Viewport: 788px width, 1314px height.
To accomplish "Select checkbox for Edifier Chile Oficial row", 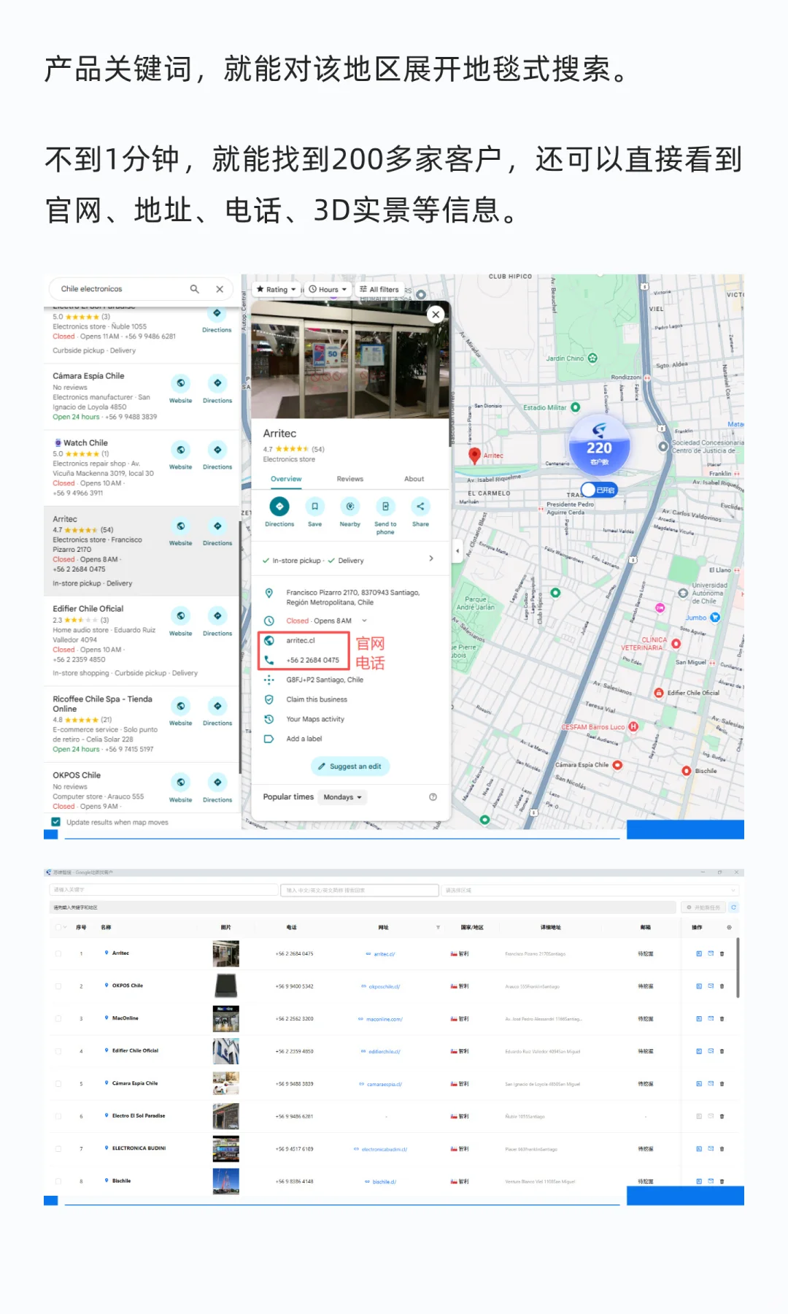I will [58, 1051].
